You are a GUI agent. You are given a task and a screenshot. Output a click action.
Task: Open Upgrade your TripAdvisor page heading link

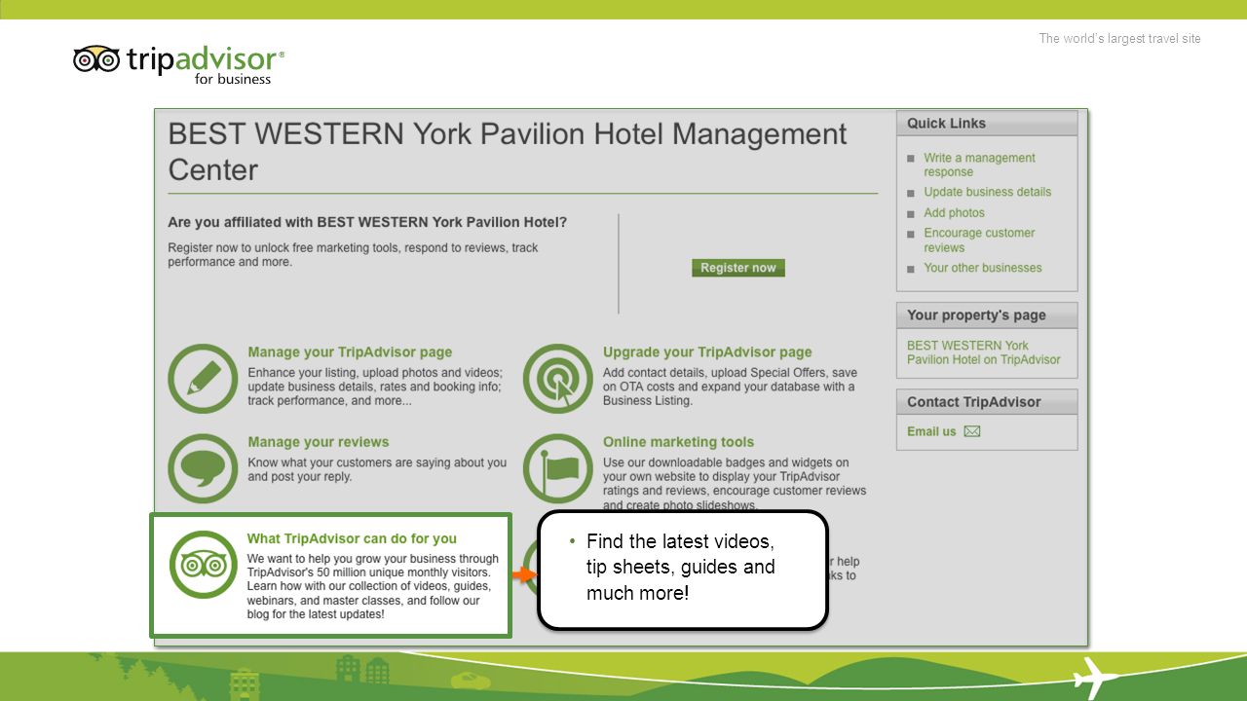coord(707,352)
